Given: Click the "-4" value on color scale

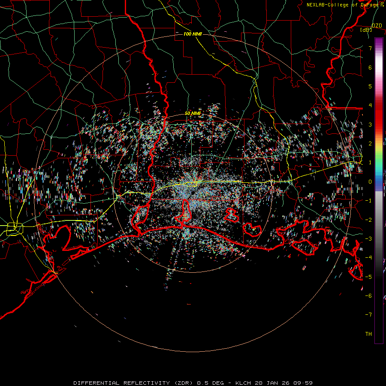Looking at the screenshot, I should coord(368,258).
